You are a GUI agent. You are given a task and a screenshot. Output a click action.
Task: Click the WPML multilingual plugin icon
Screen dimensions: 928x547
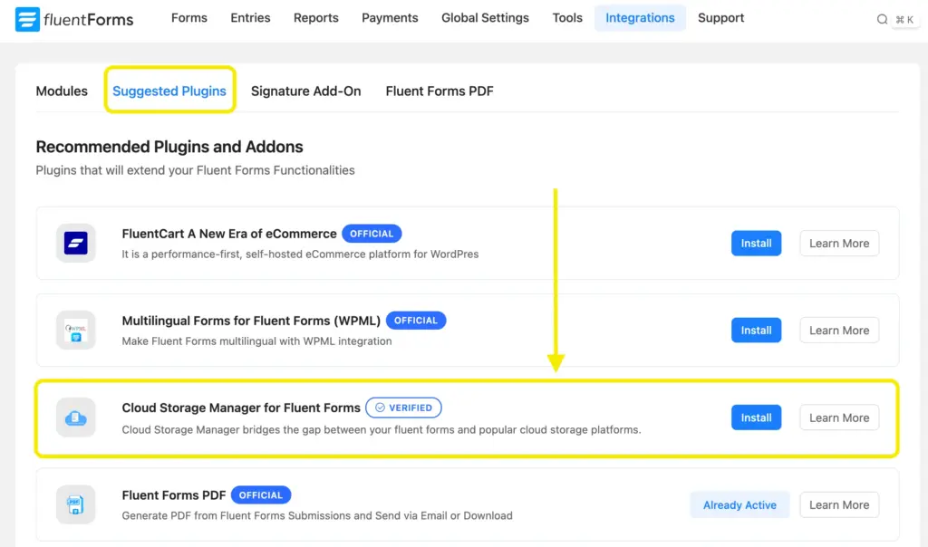(x=75, y=330)
